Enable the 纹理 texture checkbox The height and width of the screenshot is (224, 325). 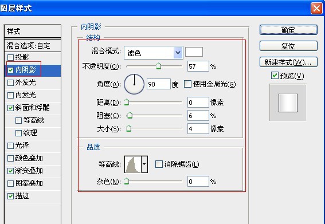19,133
